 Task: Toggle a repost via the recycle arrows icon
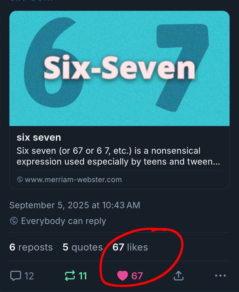tap(69, 275)
